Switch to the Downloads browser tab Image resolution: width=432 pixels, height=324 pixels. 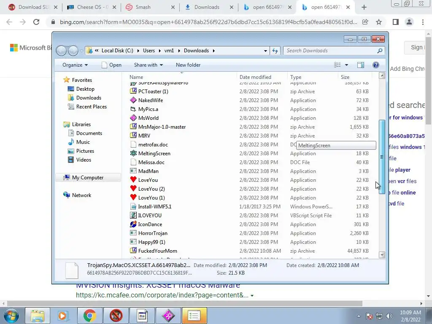(x=208, y=8)
